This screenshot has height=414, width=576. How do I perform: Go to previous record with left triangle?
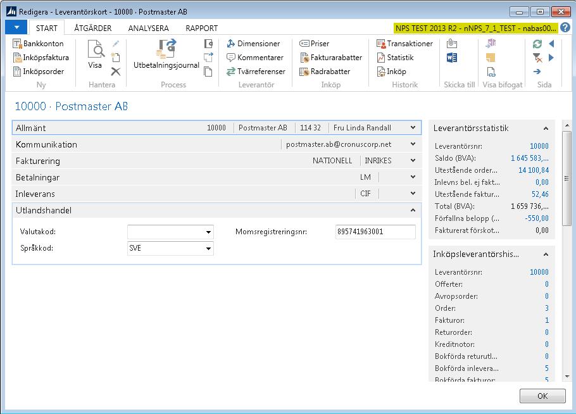(551, 44)
